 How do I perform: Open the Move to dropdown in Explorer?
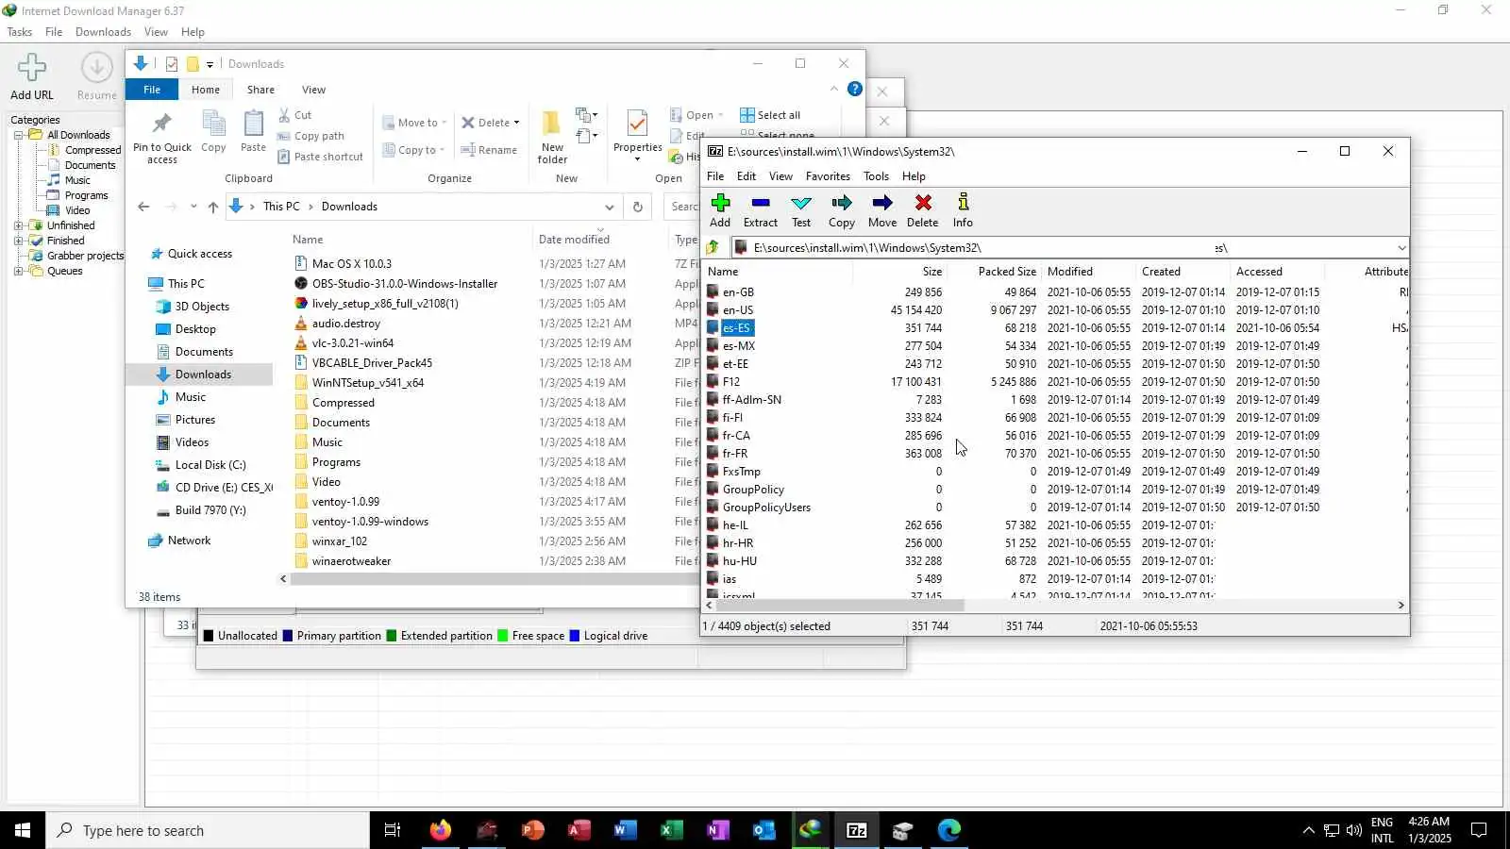[x=414, y=123]
